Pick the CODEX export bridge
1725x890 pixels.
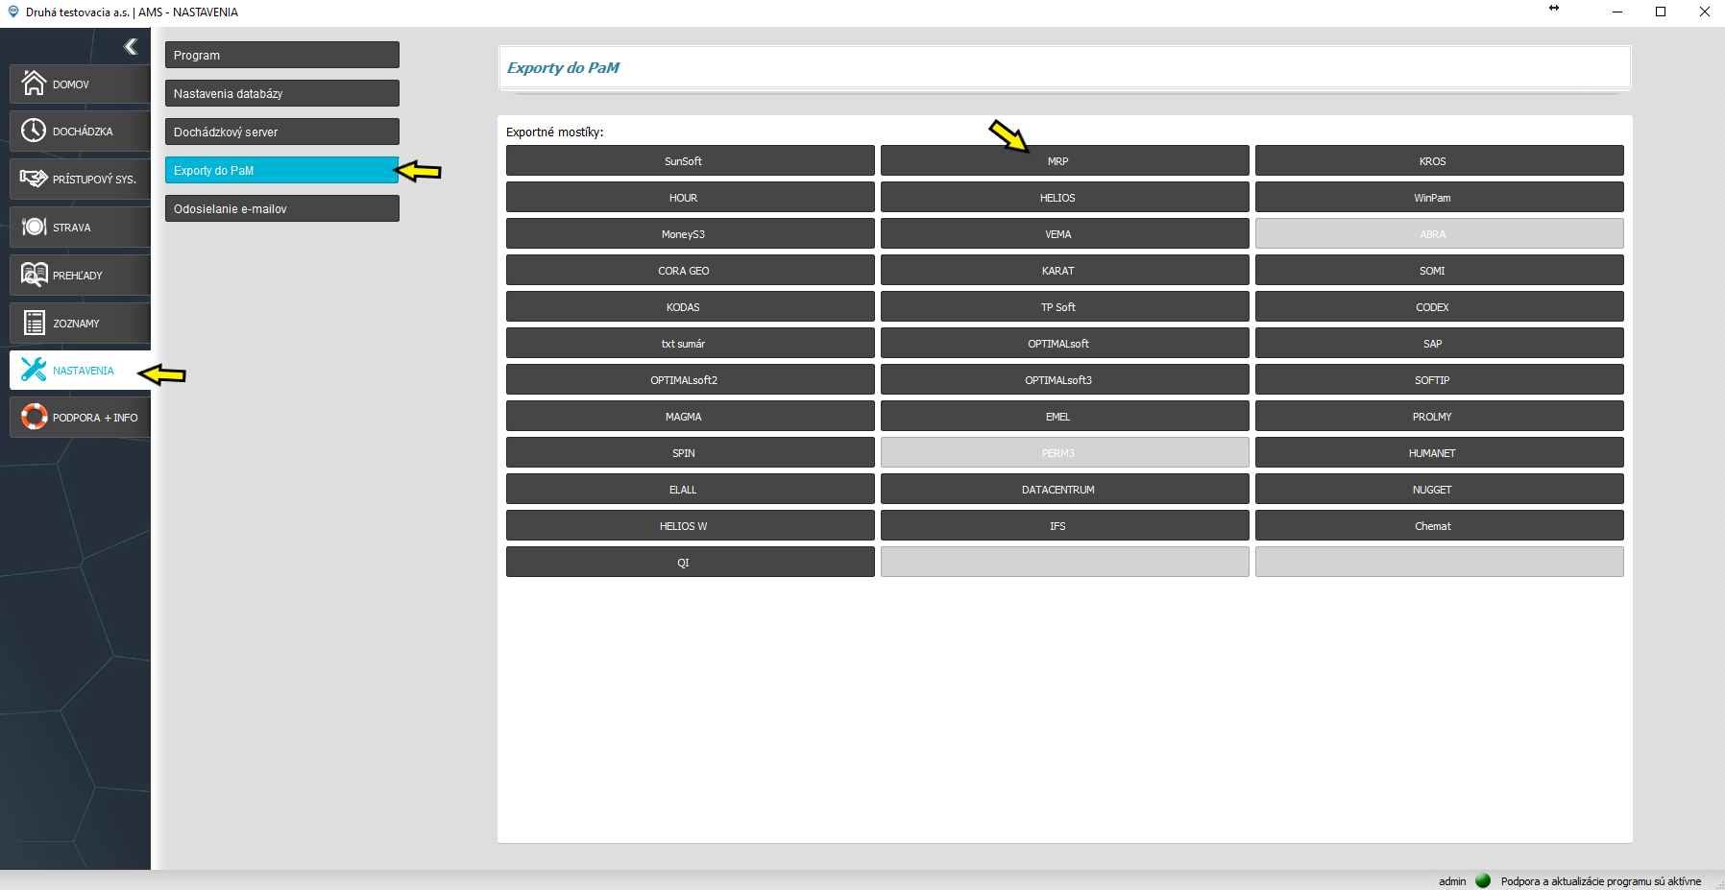click(1439, 306)
